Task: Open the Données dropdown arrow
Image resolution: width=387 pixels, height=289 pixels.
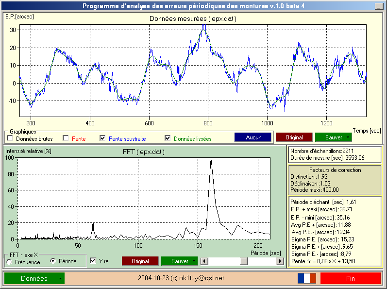Action: point(61,278)
